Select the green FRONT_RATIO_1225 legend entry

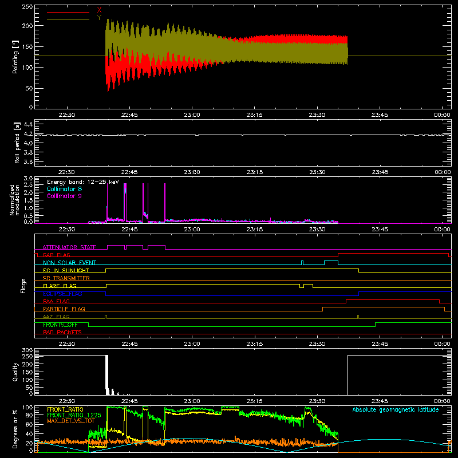[74, 415]
